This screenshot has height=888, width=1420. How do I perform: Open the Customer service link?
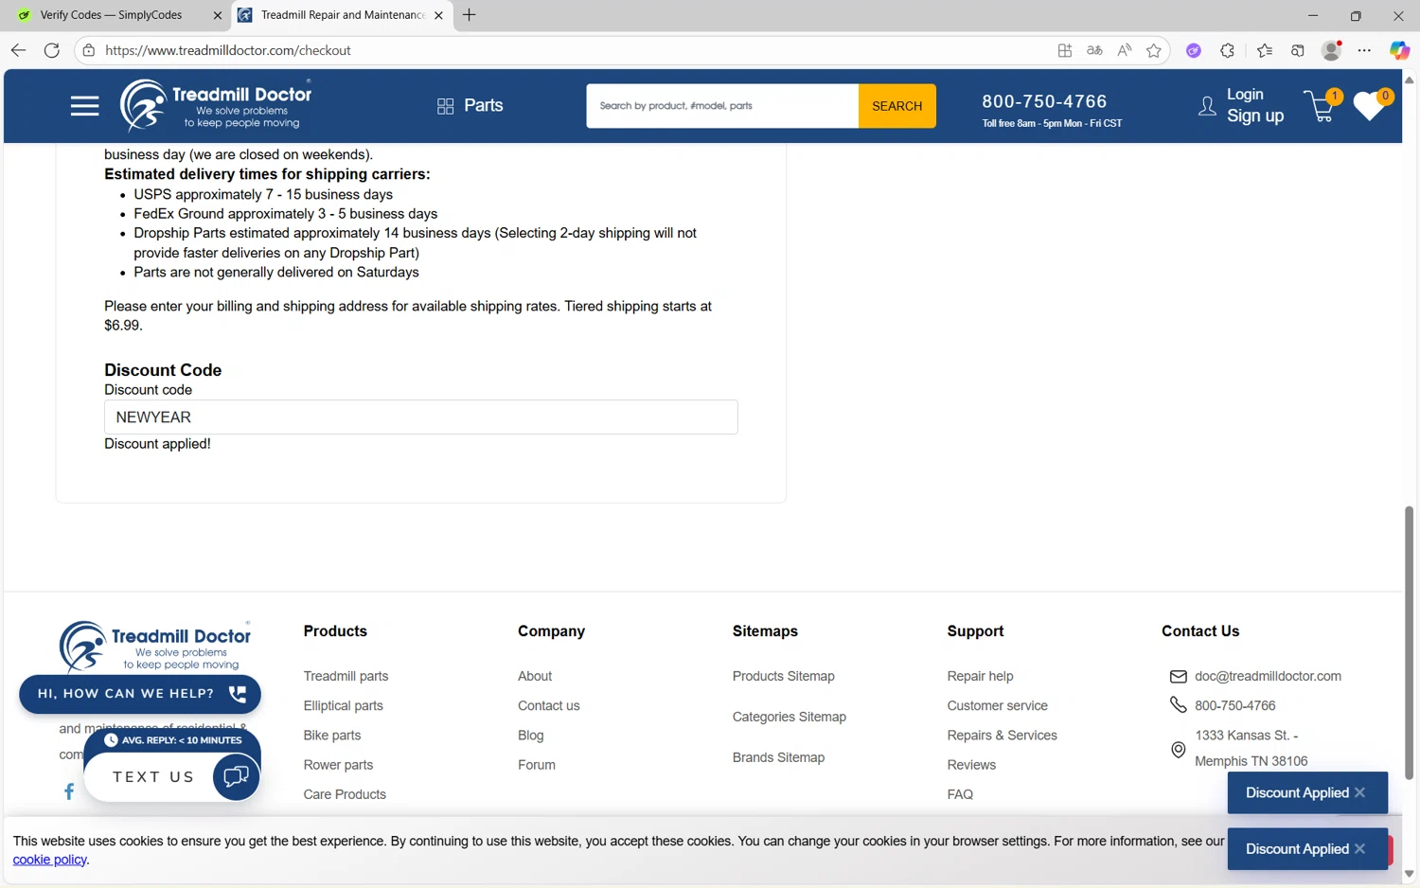[997, 705]
